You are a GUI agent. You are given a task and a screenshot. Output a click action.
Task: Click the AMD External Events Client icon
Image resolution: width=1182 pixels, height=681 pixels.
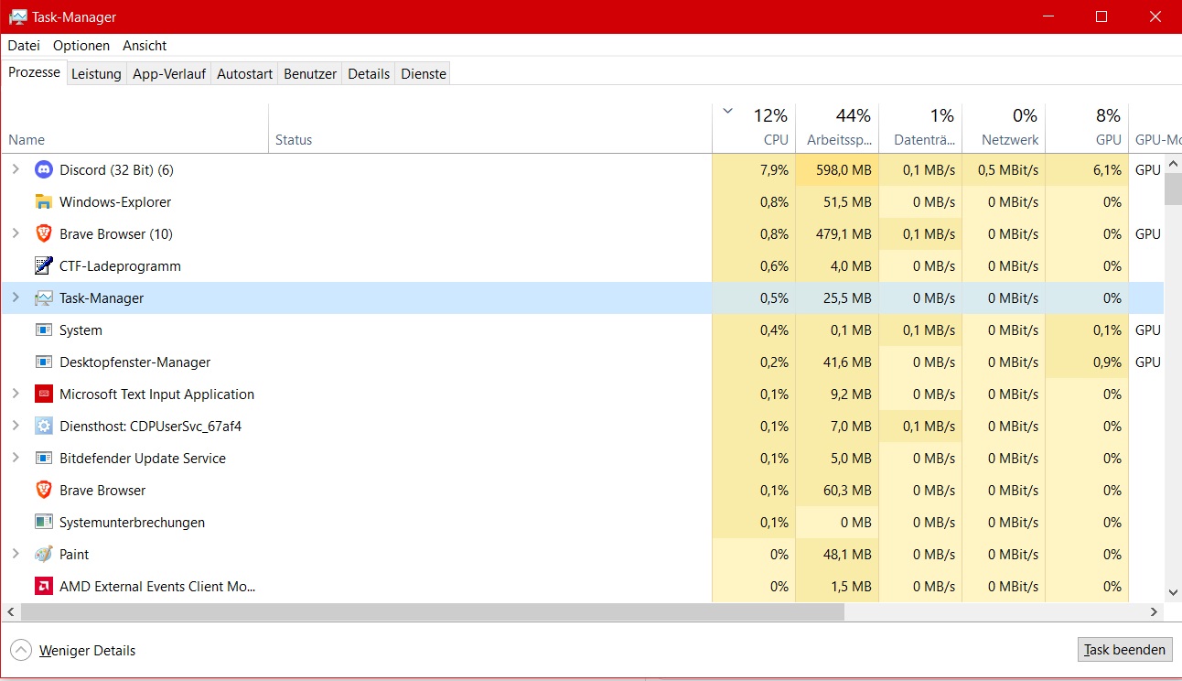pyautogui.click(x=43, y=586)
